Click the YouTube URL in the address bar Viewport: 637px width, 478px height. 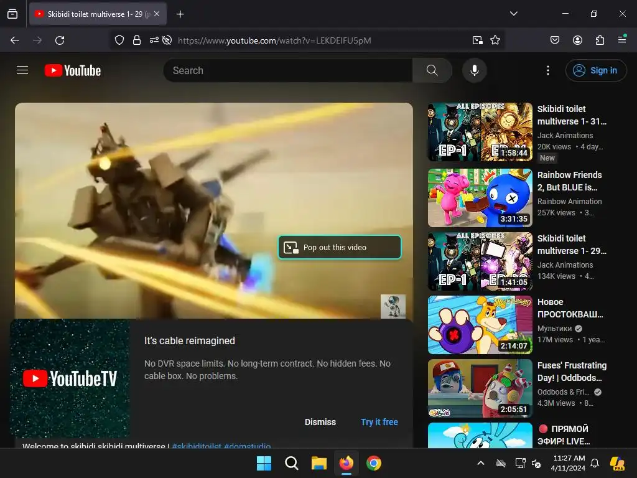pos(274,40)
